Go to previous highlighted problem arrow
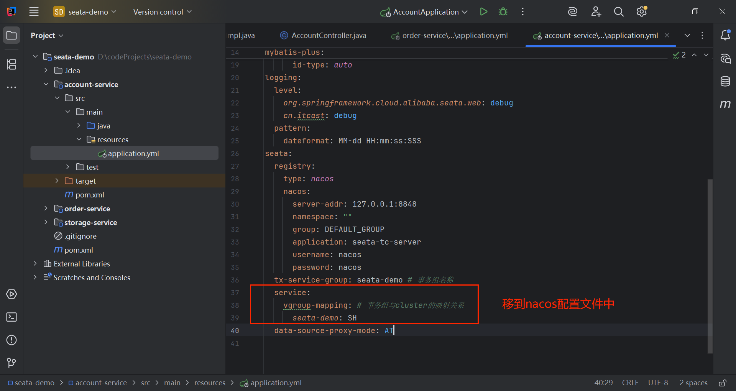The height and width of the screenshot is (391, 736). pos(694,55)
